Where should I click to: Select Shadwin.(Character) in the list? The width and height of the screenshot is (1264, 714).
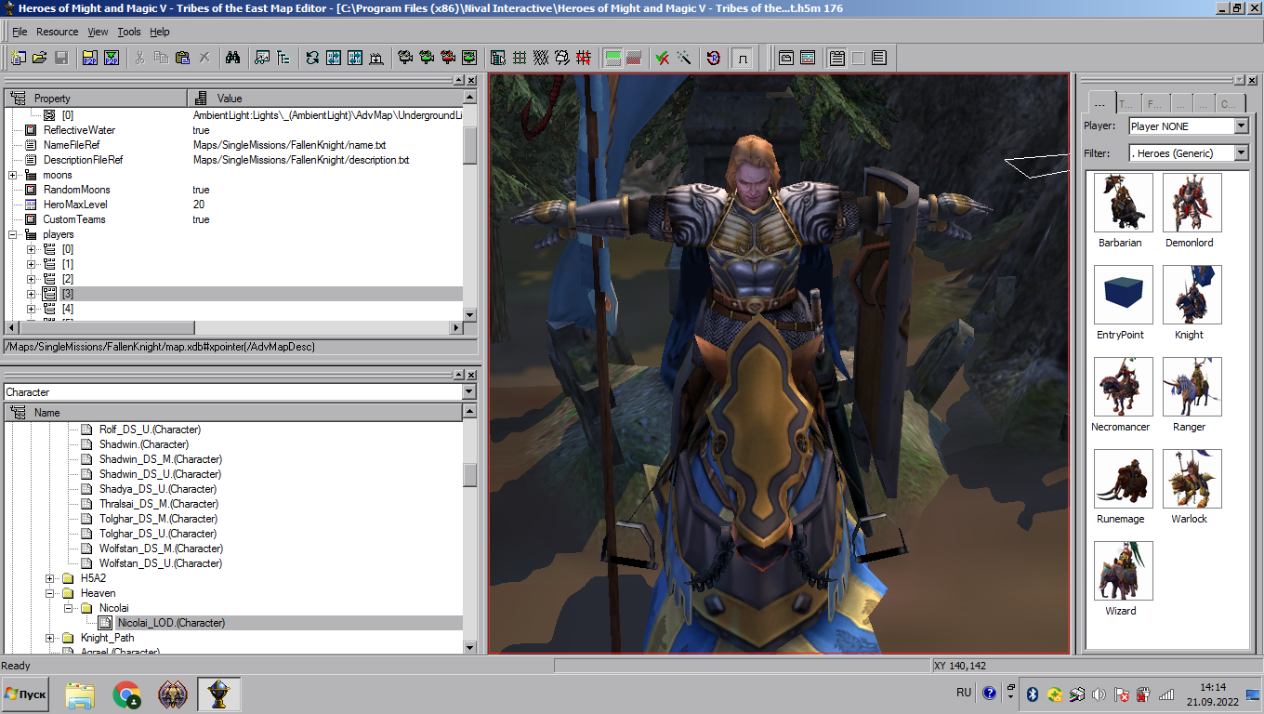[x=144, y=444]
